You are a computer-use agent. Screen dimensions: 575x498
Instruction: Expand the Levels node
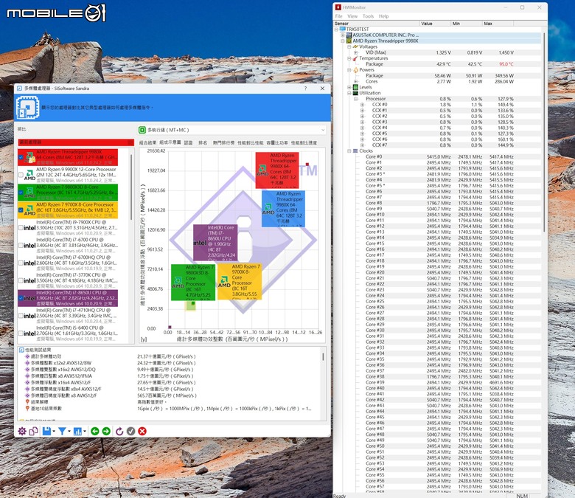click(349, 87)
